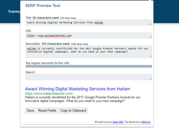This screenshot has height=128, width=179.
Task: Click the SERP Preview Tool heading
Action: point(42,6)
